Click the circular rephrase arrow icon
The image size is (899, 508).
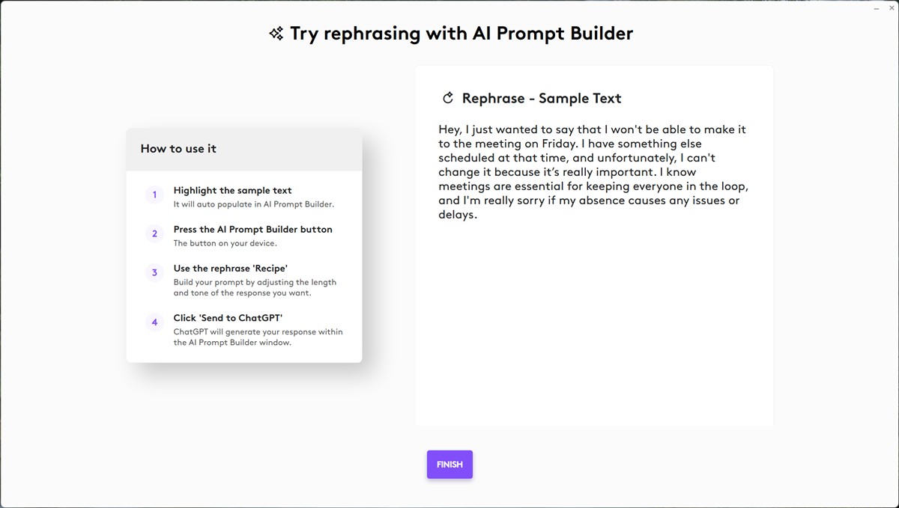click(449, 98)
